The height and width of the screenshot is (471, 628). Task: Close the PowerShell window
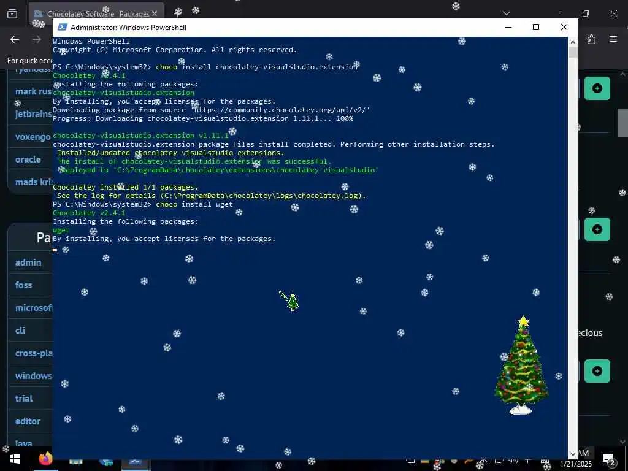click(x=564, y=27)
